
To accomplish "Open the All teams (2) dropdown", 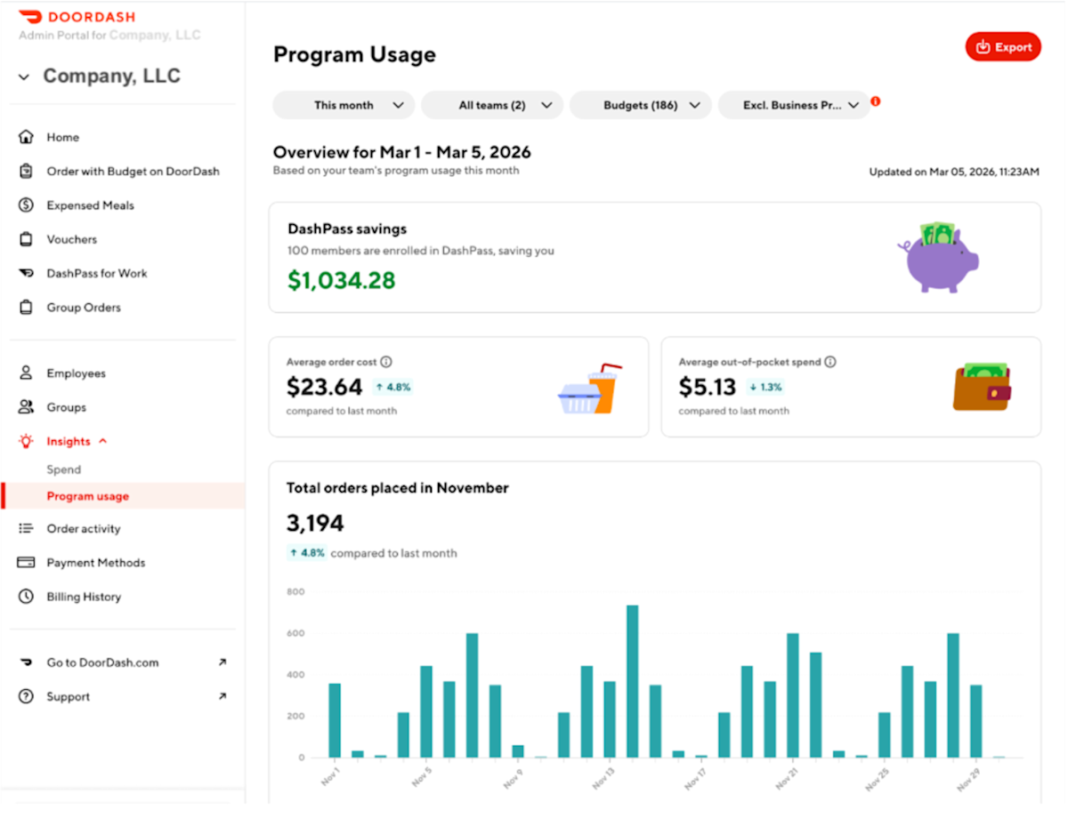I will point(492,105).
